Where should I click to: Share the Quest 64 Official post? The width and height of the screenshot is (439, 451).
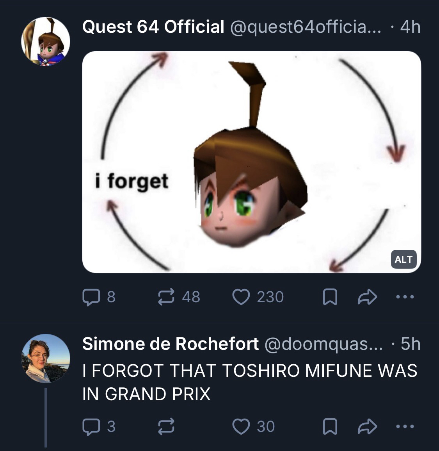pos(368,298)
